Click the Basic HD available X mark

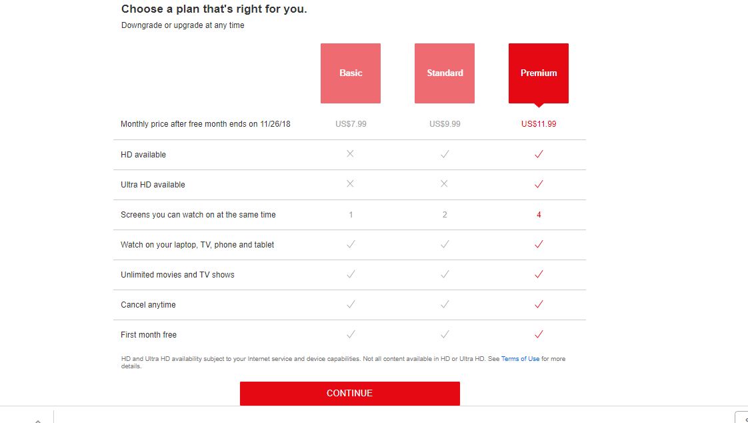[350, 153]
